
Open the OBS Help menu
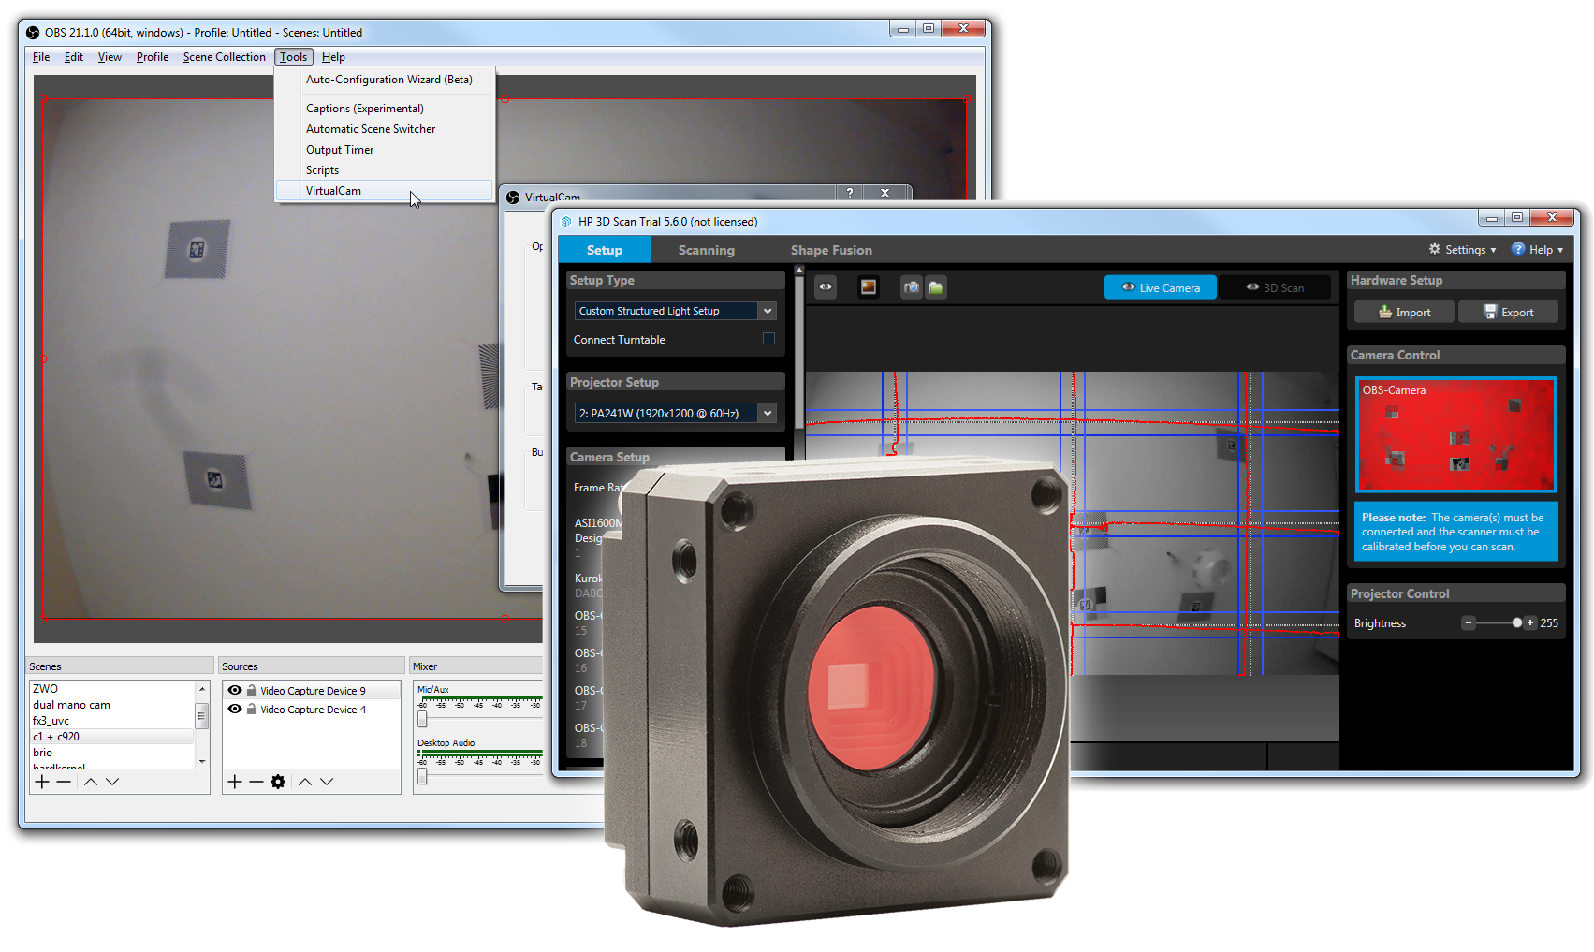(x=333, y=57)
